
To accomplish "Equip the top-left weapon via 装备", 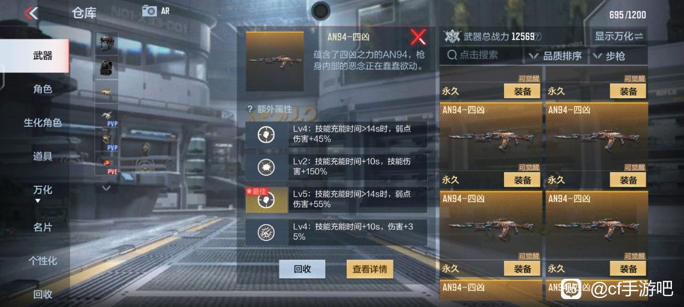I will [522, 91].
